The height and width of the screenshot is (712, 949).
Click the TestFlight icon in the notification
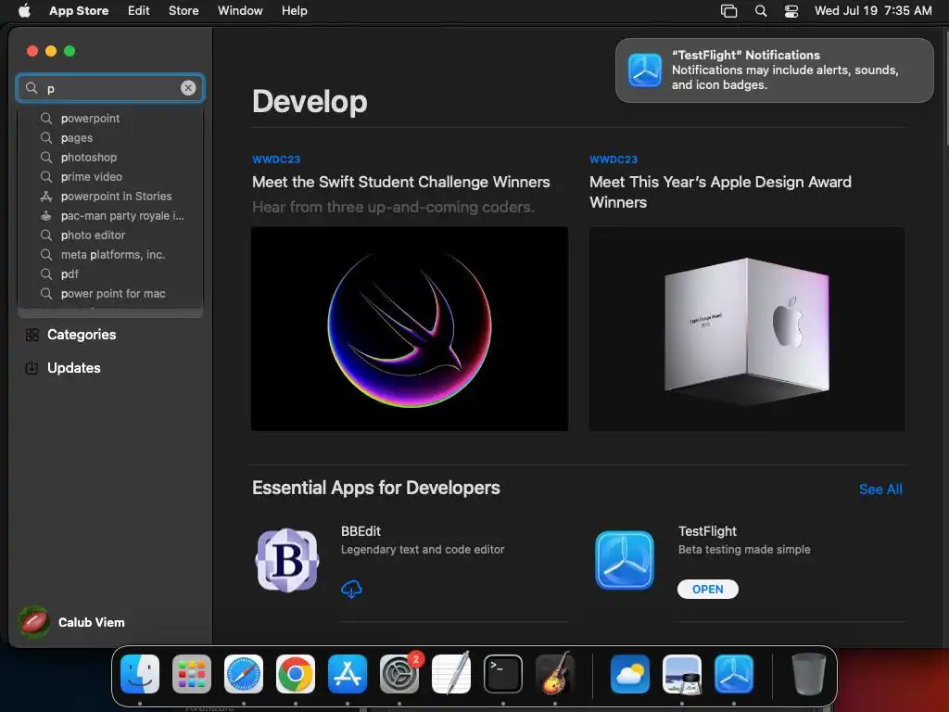[x=645, y=70]
